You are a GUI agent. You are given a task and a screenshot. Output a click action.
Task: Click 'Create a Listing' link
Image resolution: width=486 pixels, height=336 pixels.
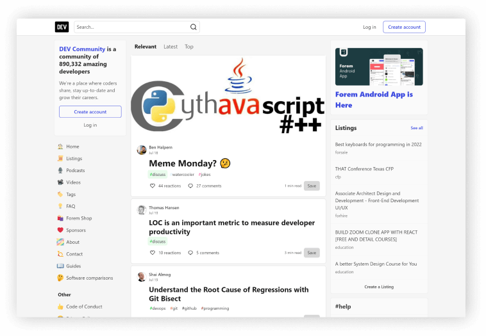click(379, 287)
